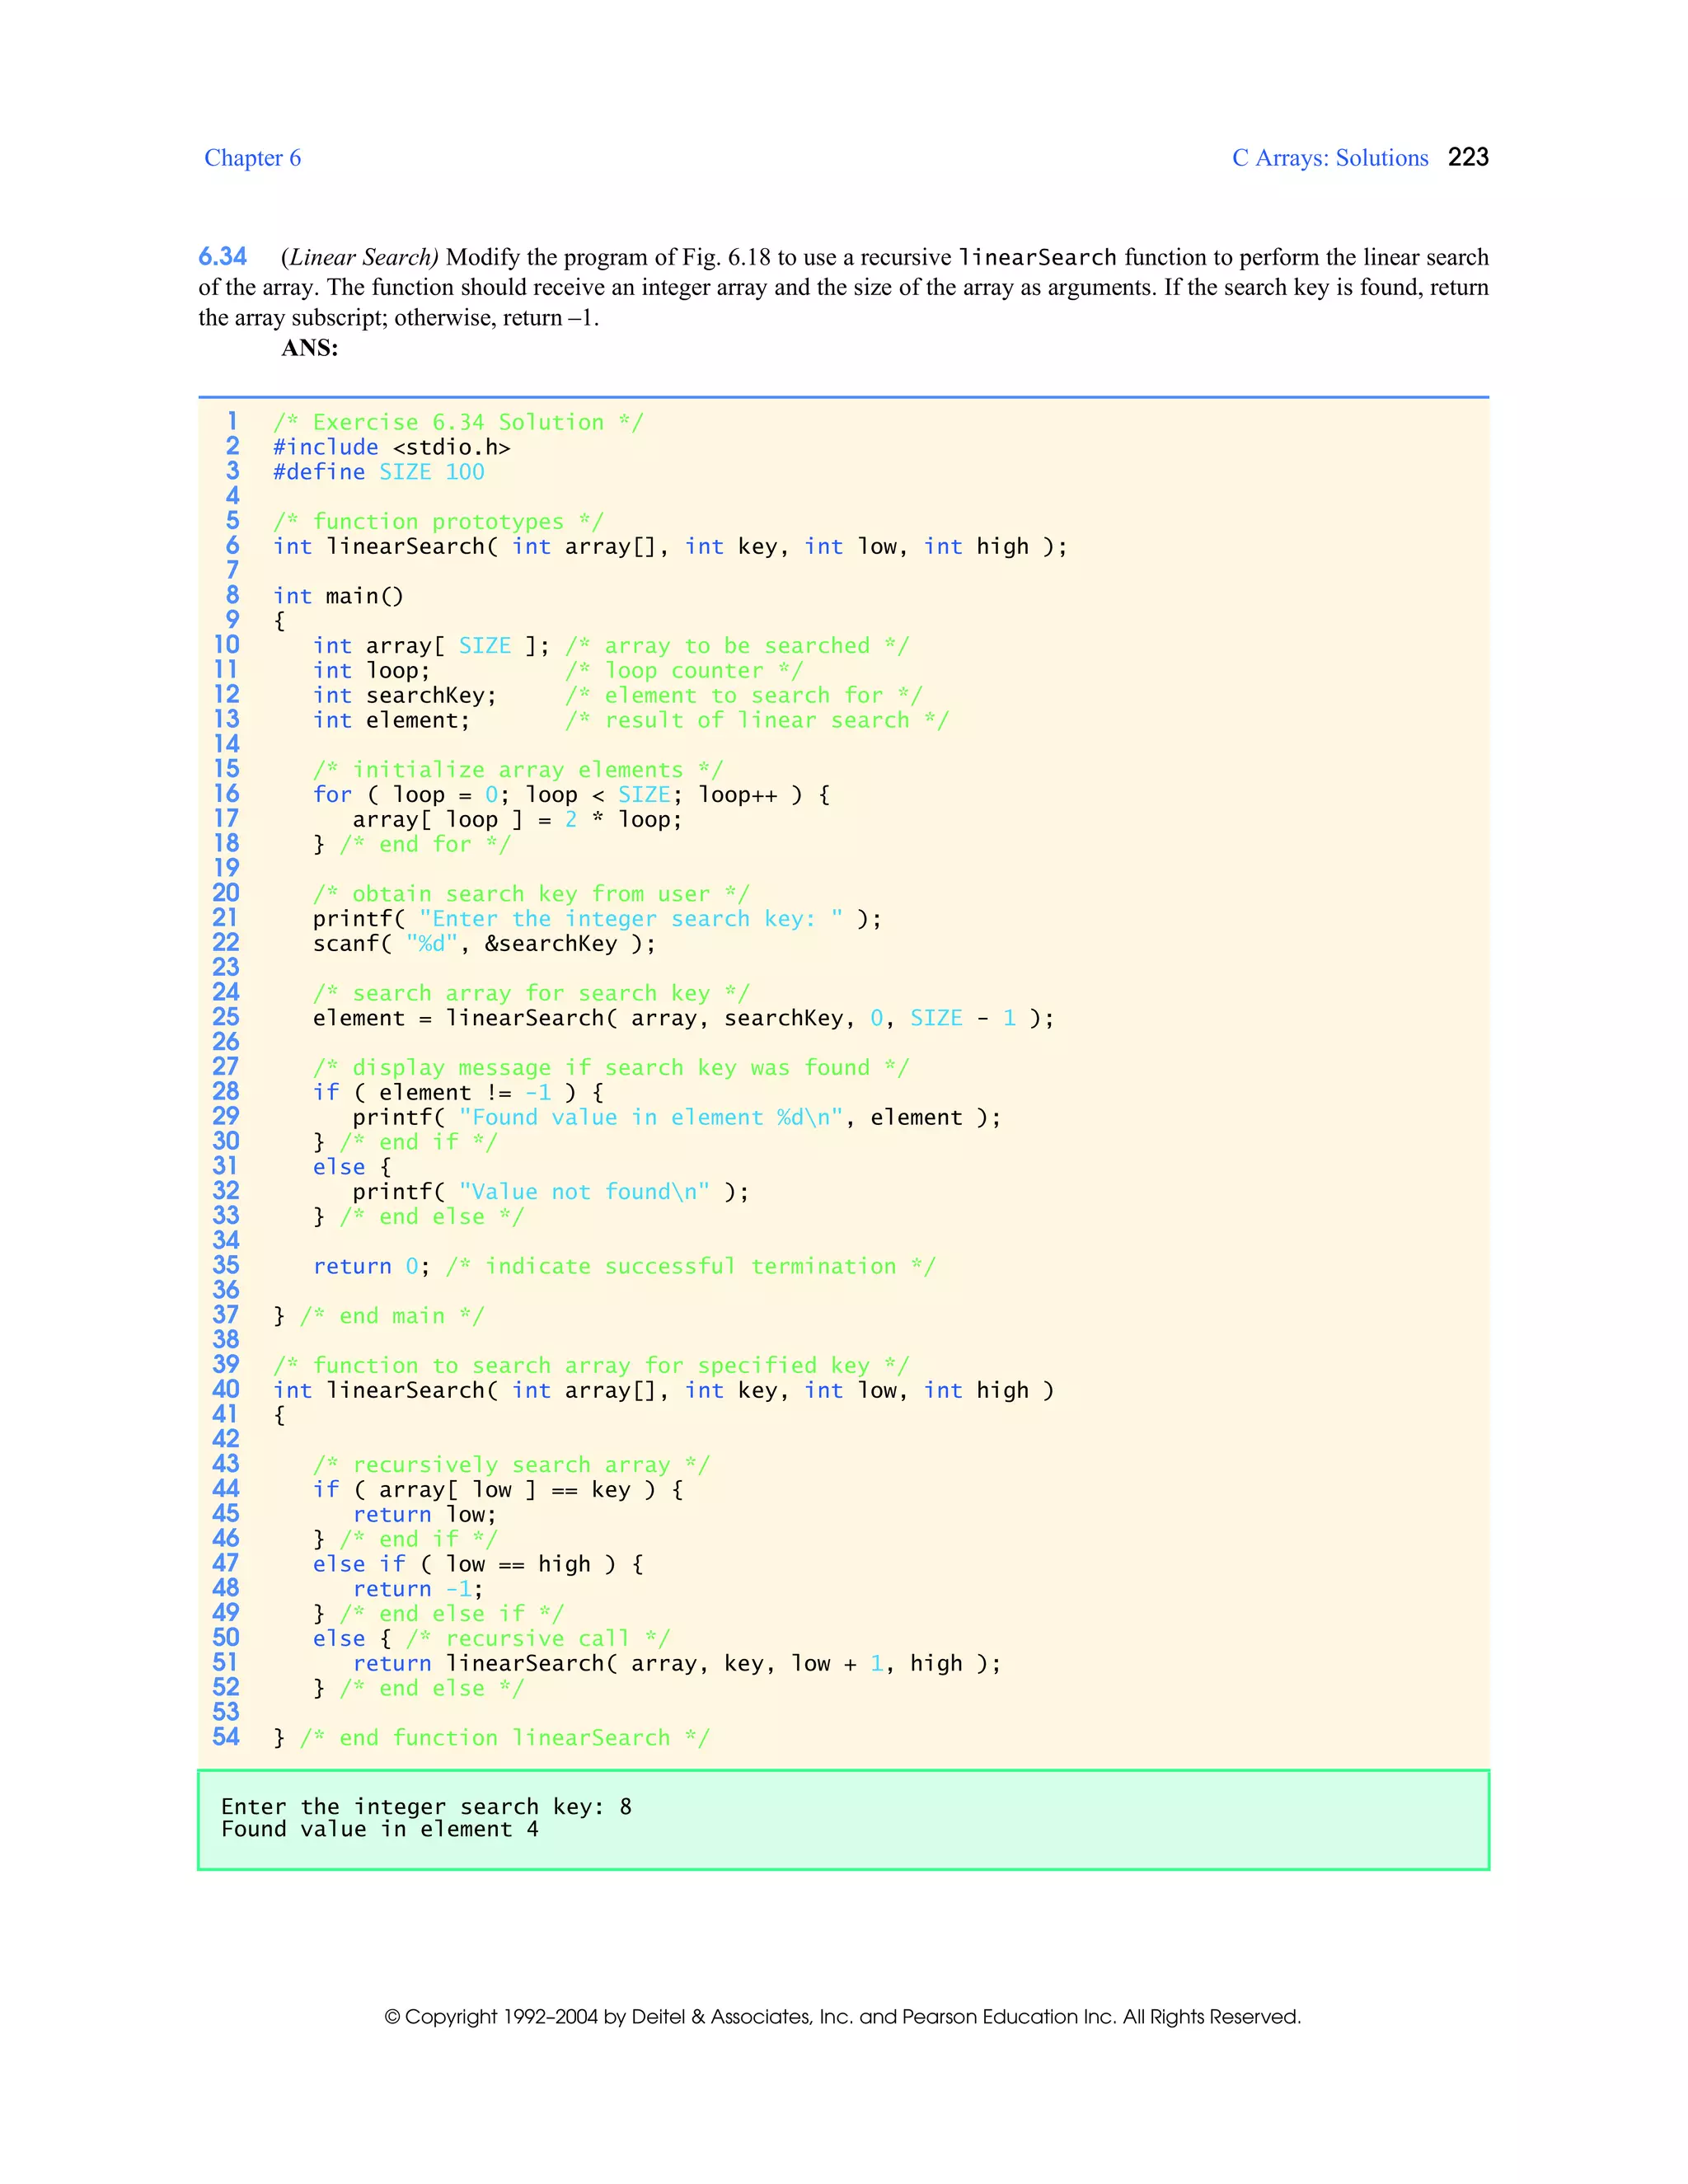Click the printf 'Value not found' line

coord(550,1192)
